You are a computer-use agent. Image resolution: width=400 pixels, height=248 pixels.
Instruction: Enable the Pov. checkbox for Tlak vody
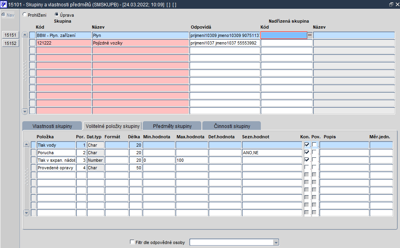[x=314, y=145]
